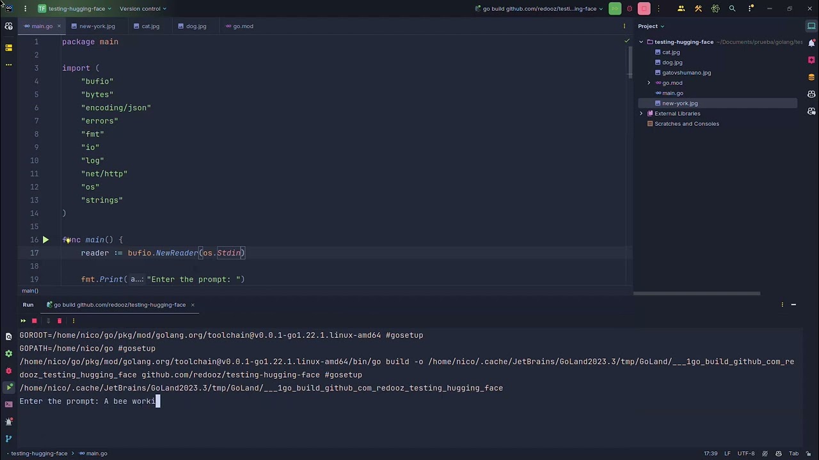Image resolution: width=819 pixels, height=460 pixels.
Task: Open the go build run configuration dropdown
Action: coord(539,8)
